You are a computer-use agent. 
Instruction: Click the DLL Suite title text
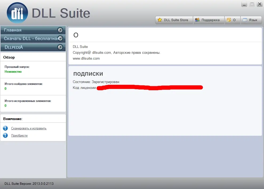[61, 13]
